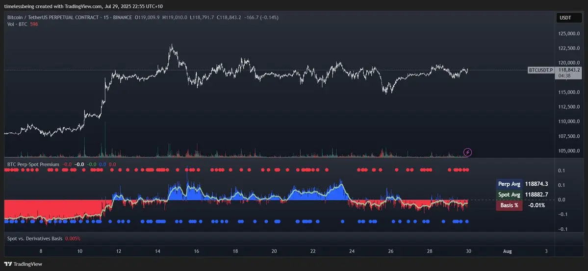Click the date label 12 on time axis
Screen dimensions: 588x271
(119, 251)
